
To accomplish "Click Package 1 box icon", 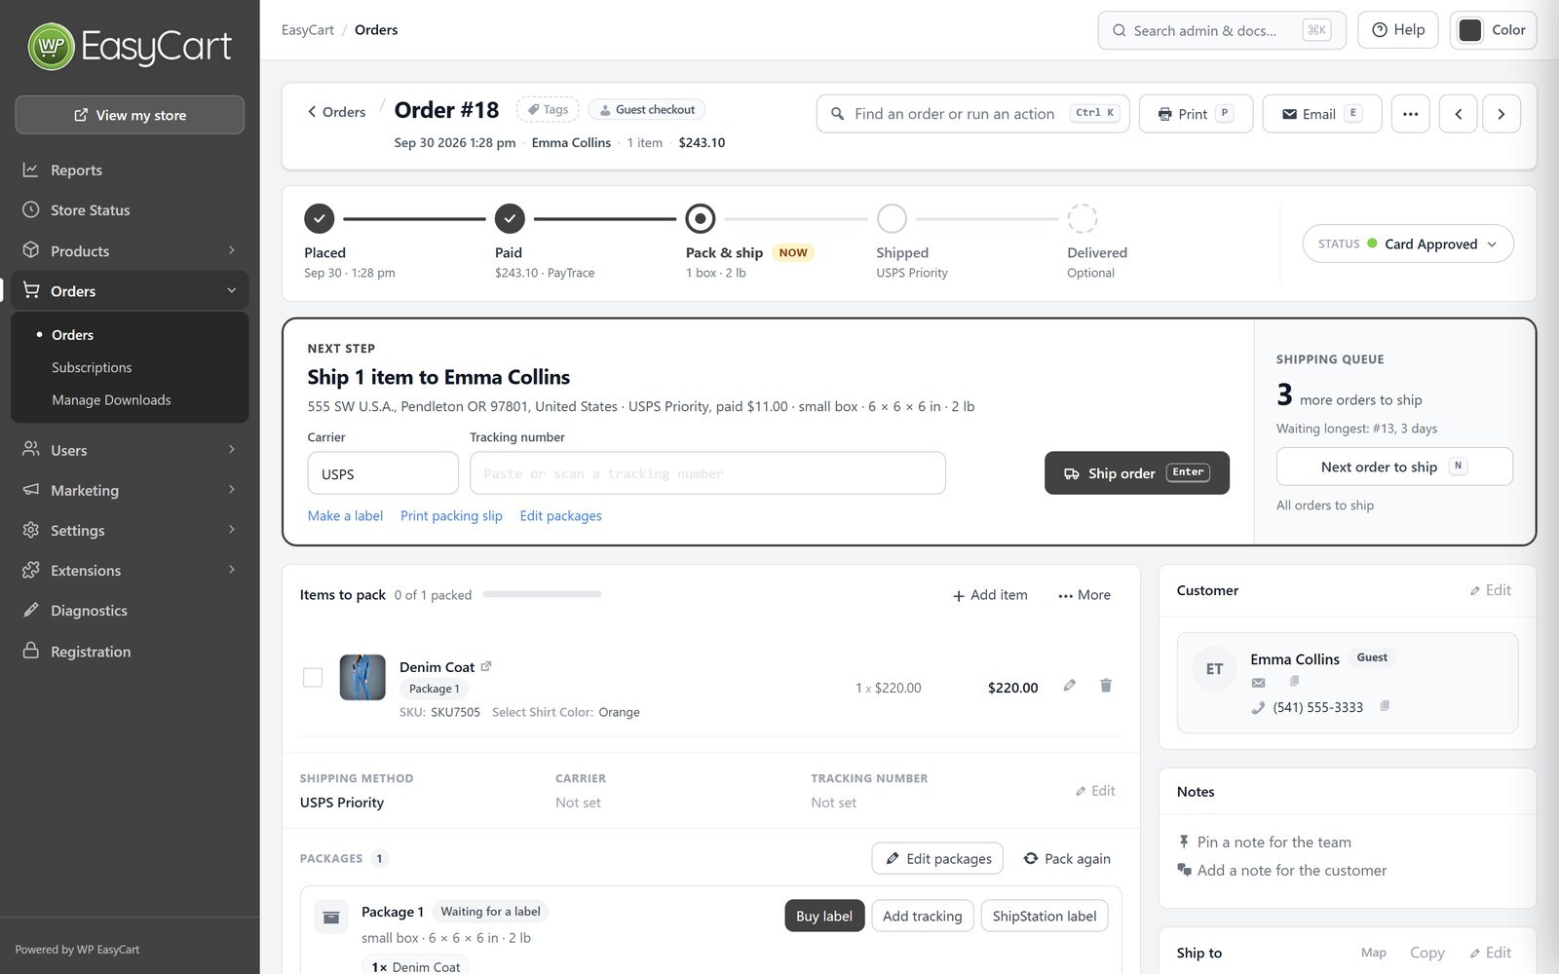I will click(331, 918).
